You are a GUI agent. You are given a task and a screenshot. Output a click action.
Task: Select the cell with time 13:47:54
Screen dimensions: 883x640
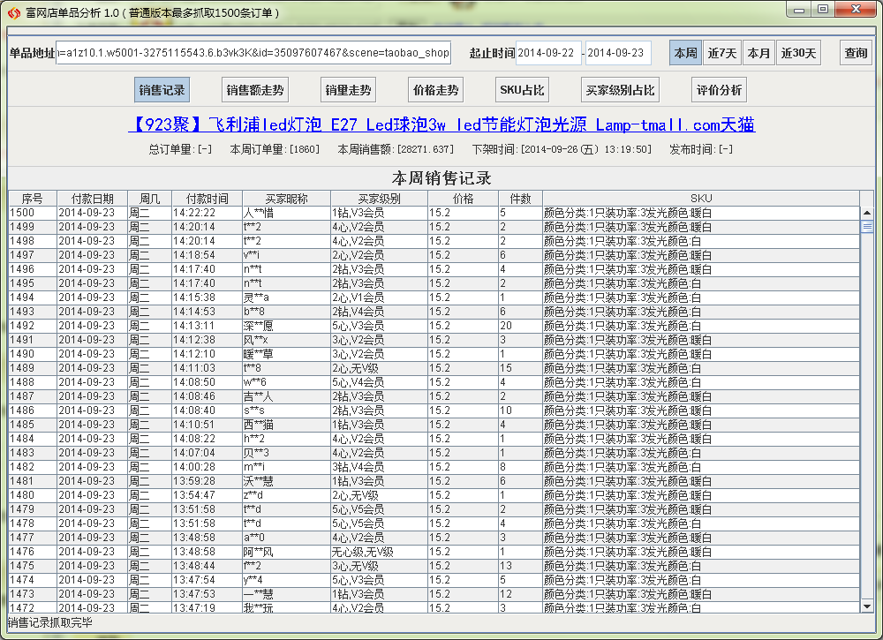pos(207,580)
